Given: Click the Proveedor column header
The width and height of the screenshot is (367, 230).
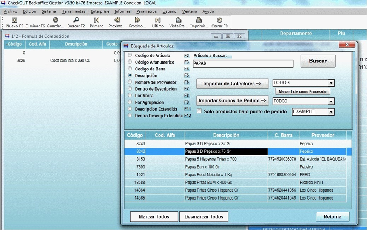Looking at the screenshot, I should (322, 135).
